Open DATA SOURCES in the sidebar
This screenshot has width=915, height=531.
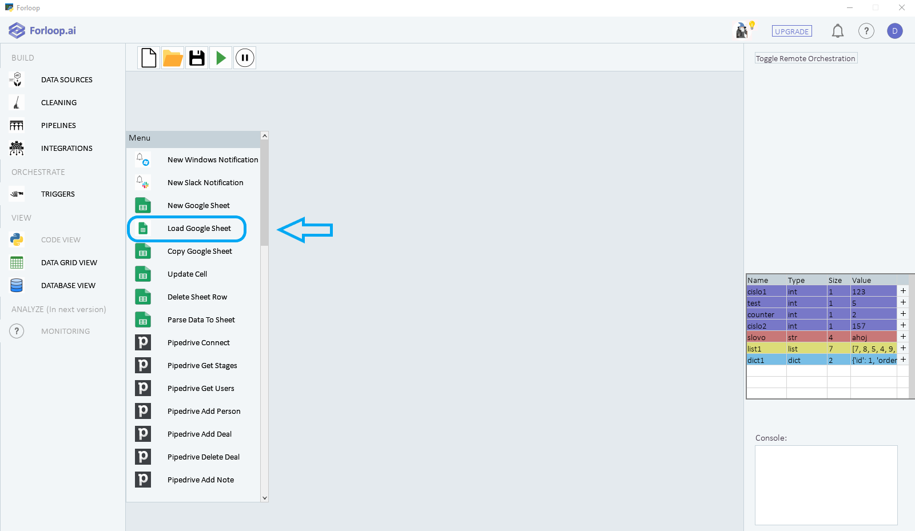67,79
